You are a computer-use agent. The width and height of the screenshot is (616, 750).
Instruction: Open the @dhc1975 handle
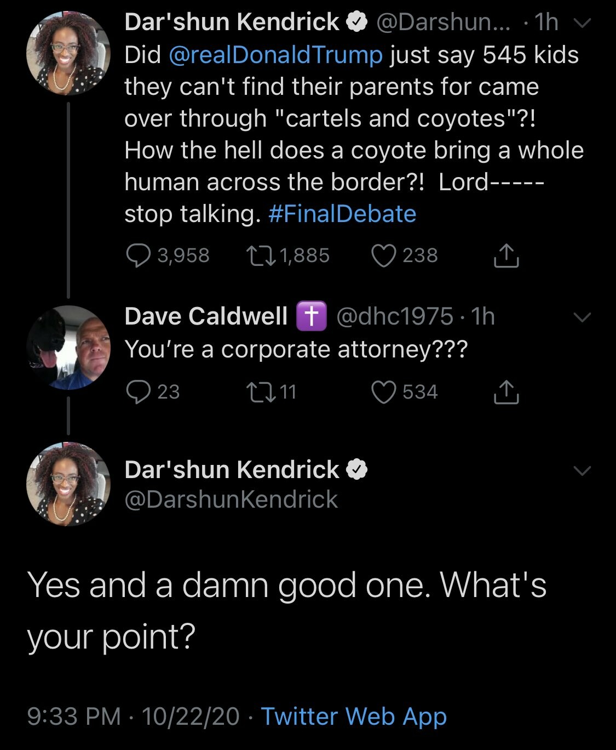[x=394, y=316]
